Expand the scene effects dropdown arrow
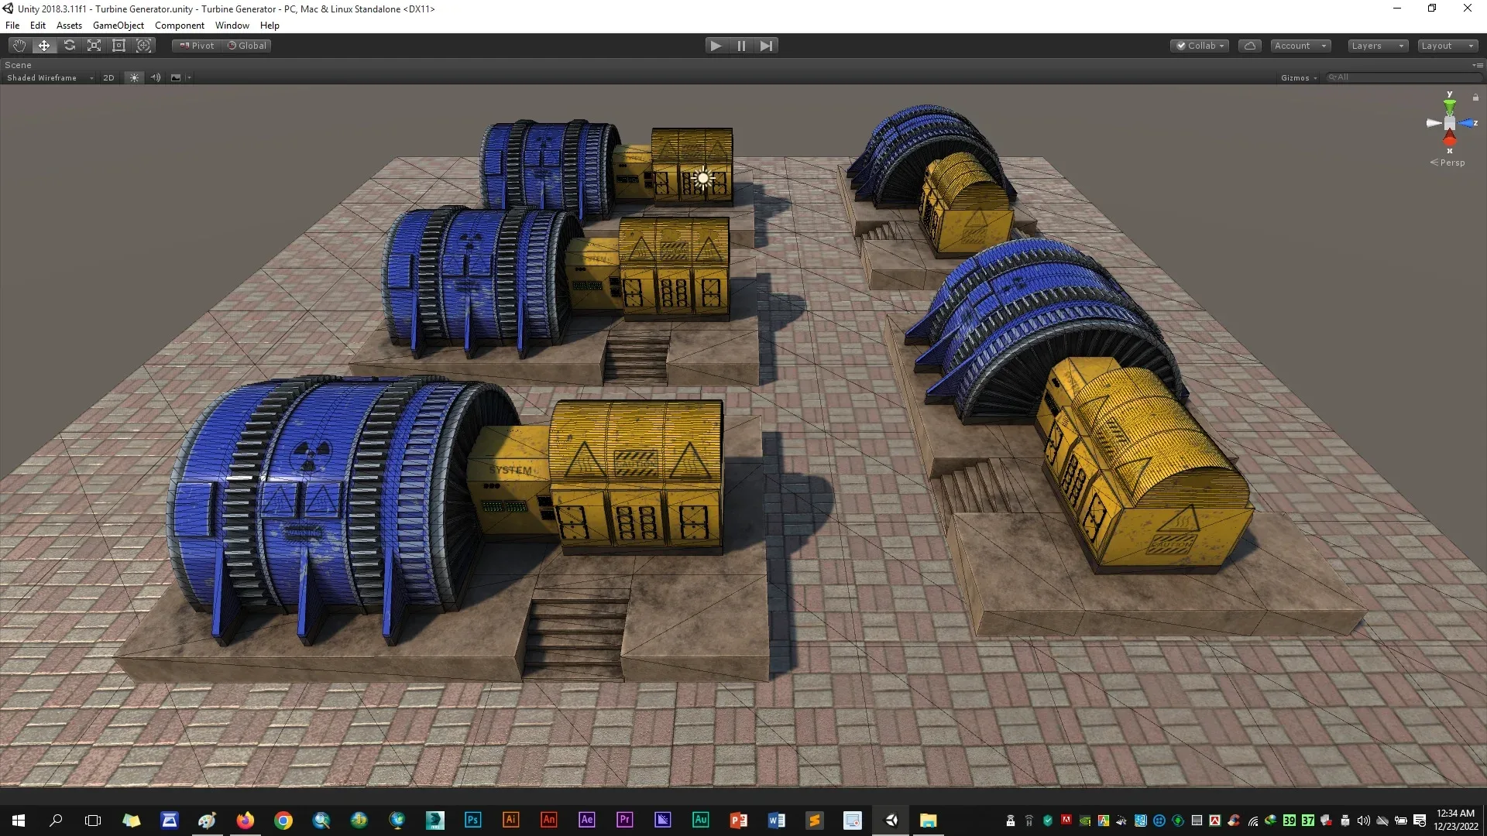The width and height of the screenshot is (1487, 836). 189,77
